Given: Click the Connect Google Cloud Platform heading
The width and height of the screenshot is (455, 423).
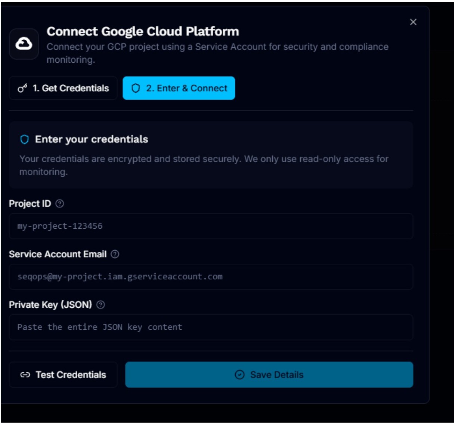Looking at the screenshot, I should [143, 31].
